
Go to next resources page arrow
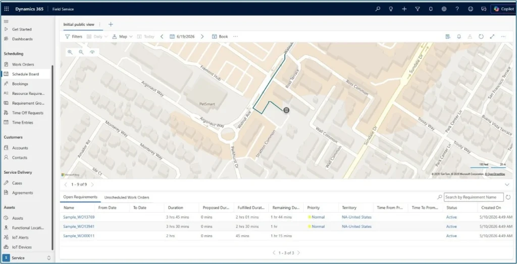(92, 185)
